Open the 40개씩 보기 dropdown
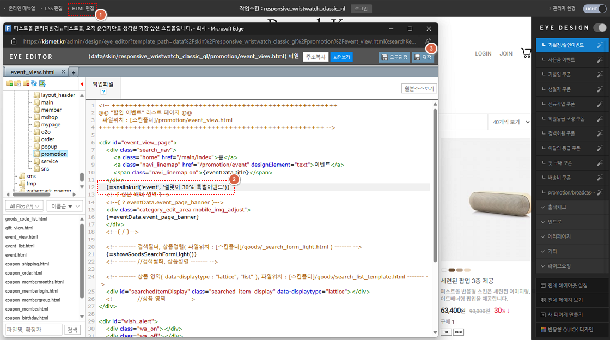This screenshot has height=340, width=610. [509, 122]
